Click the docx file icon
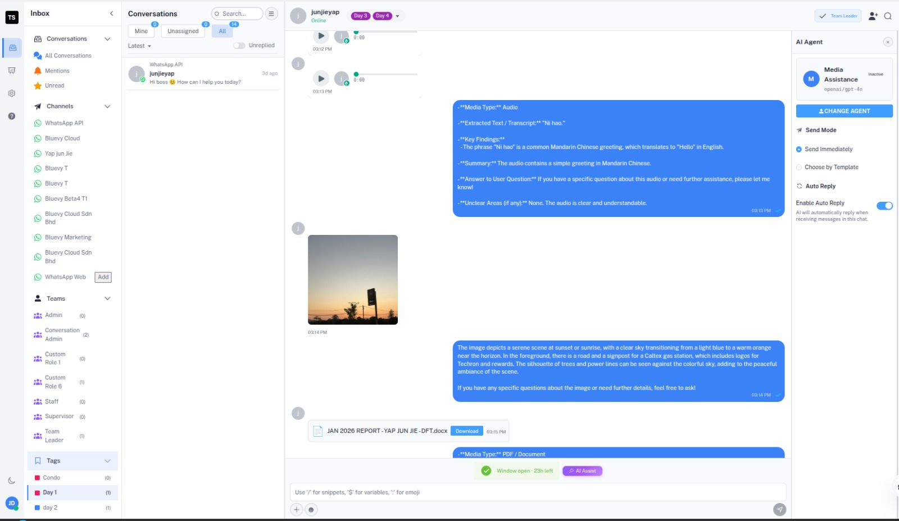The height and width of the screenshot is (521, 899). coord(318,431)
